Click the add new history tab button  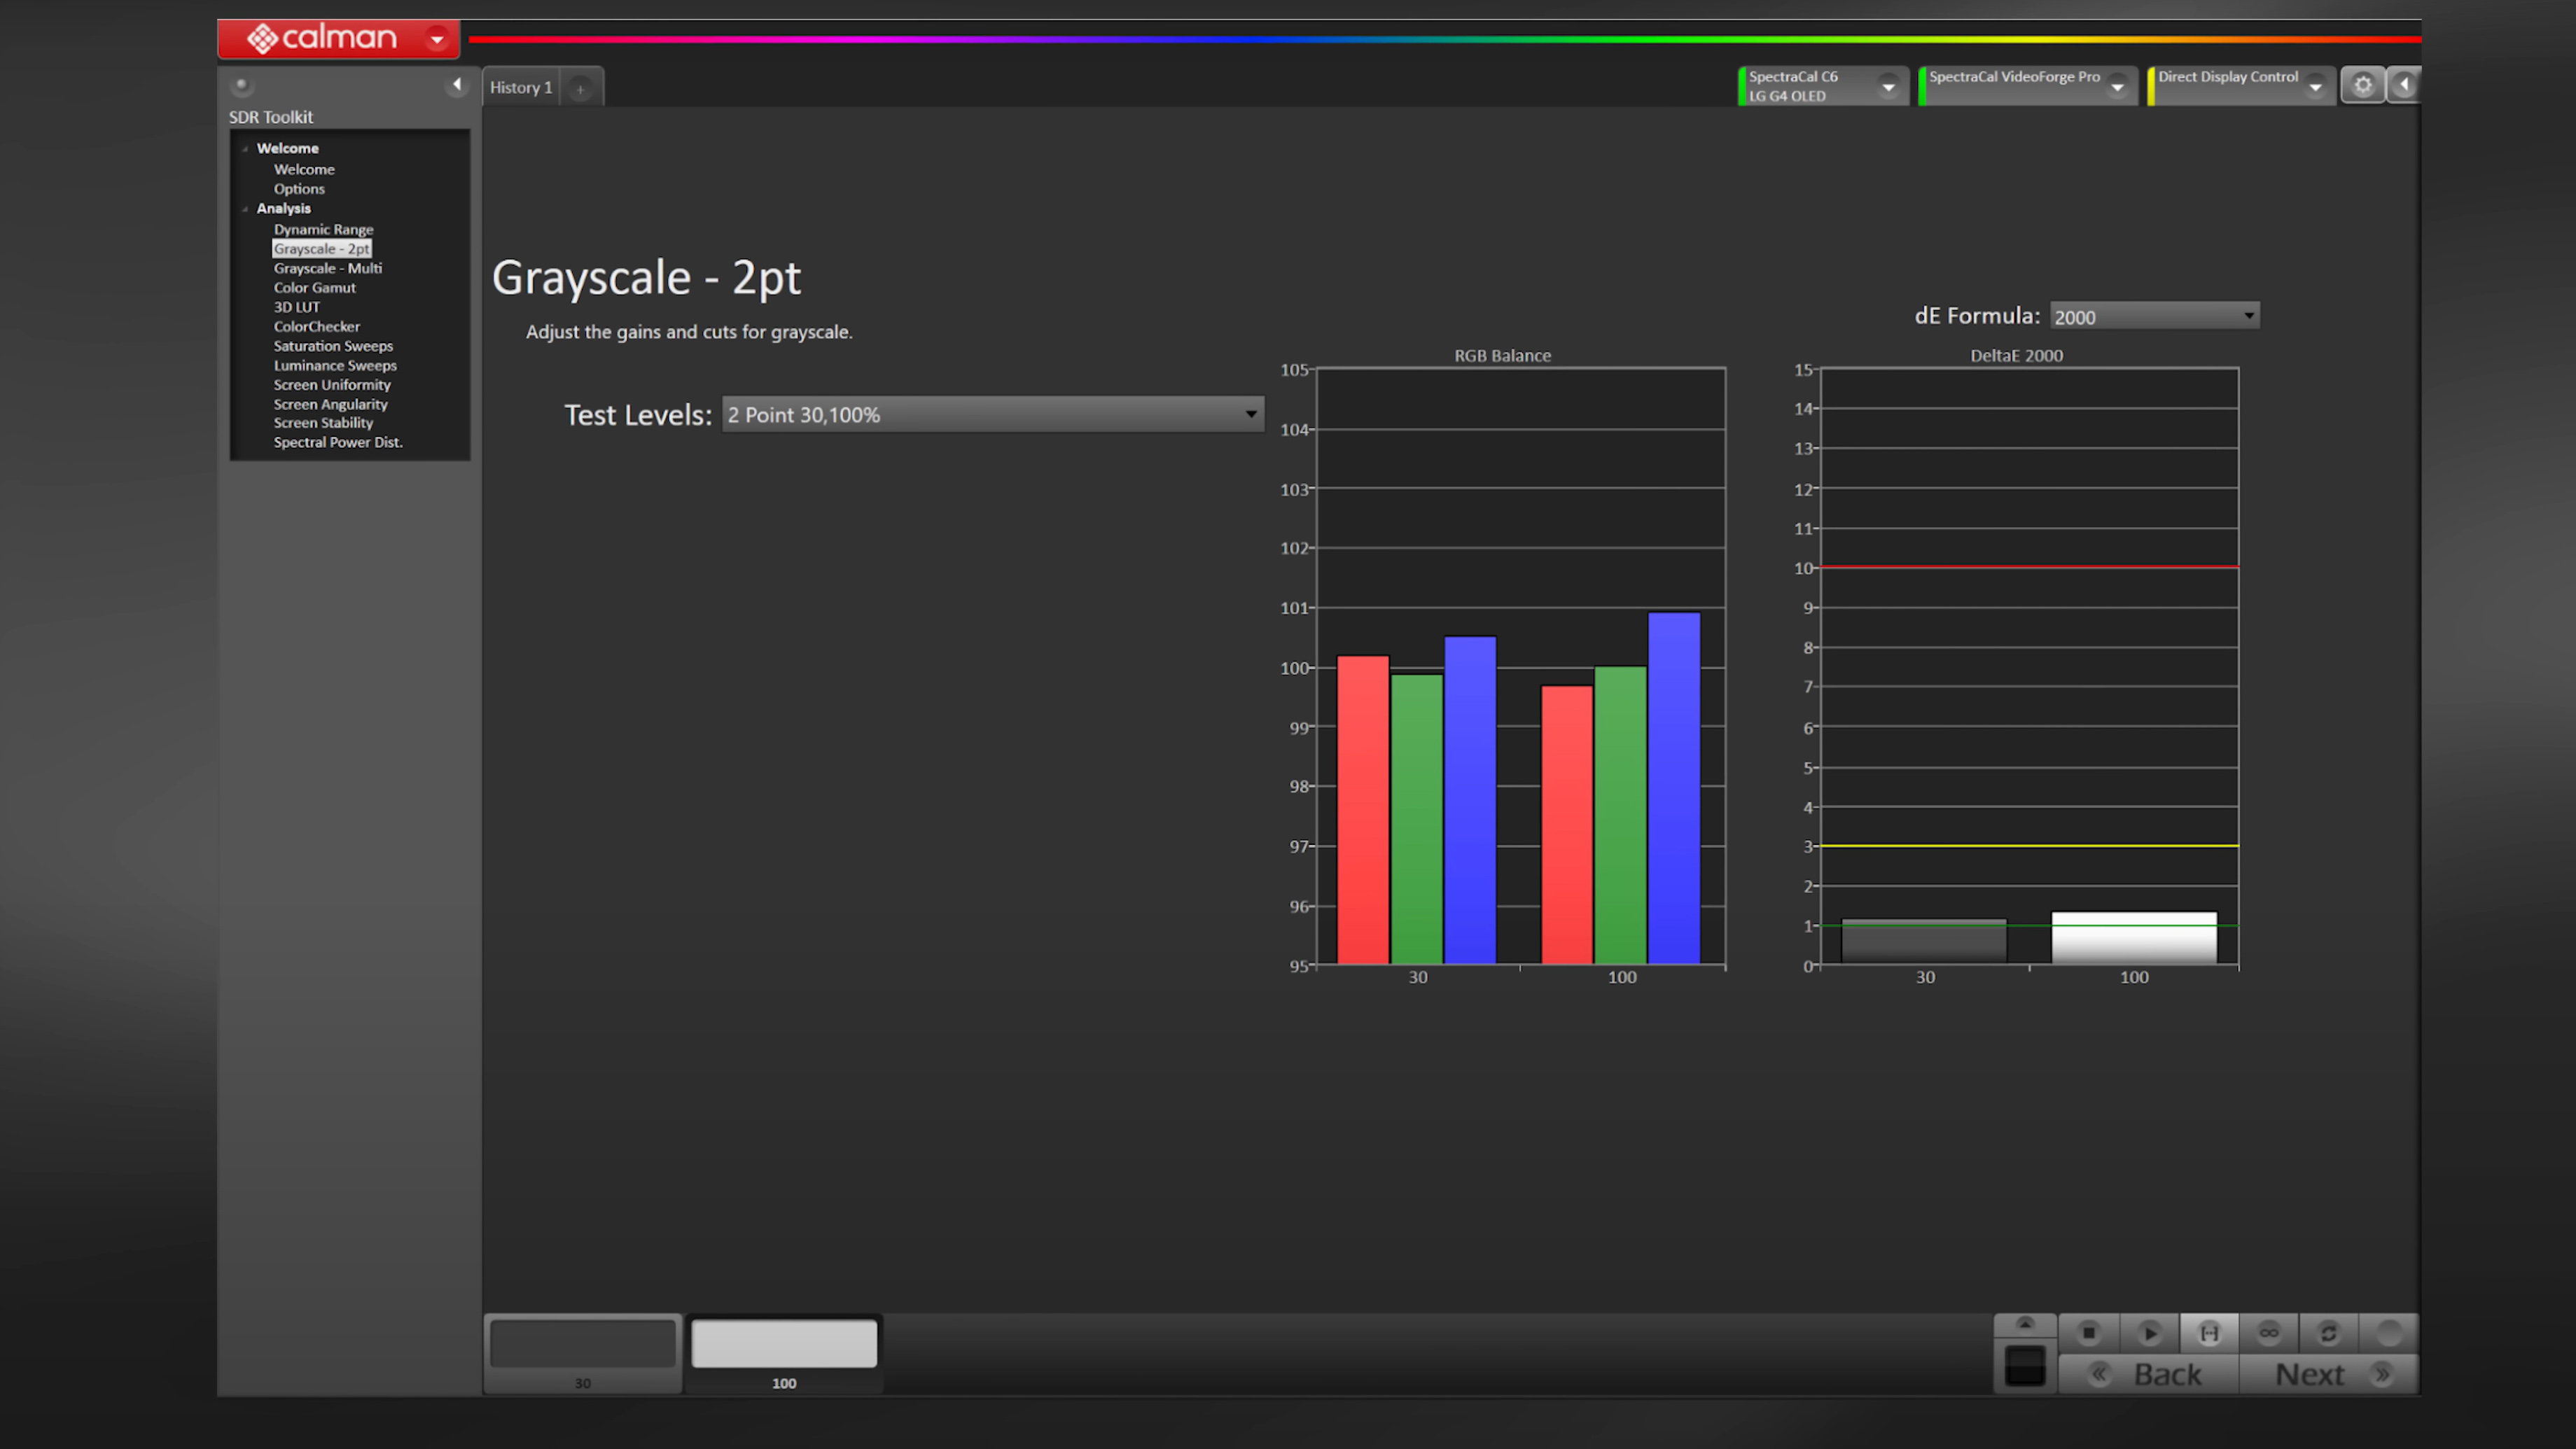580,87
